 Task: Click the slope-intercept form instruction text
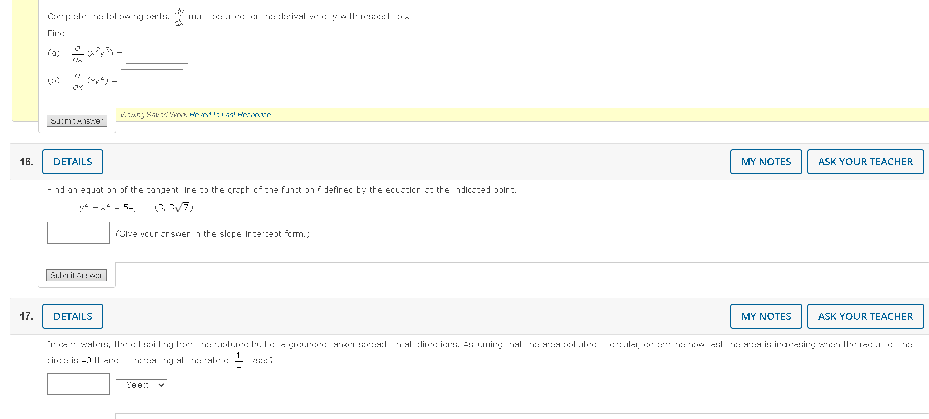click(212, 233)
